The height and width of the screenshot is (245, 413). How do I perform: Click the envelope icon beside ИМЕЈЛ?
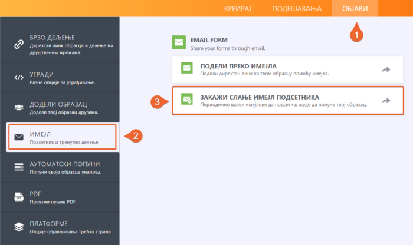19,137
